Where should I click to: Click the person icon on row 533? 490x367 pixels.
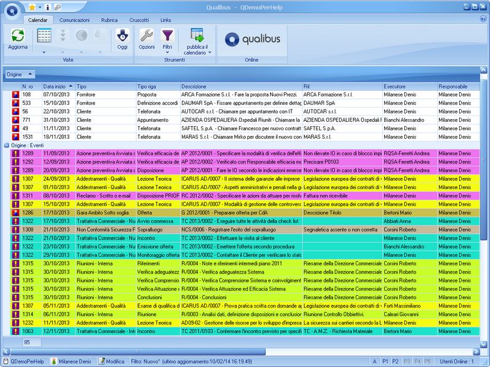[15, 103]
